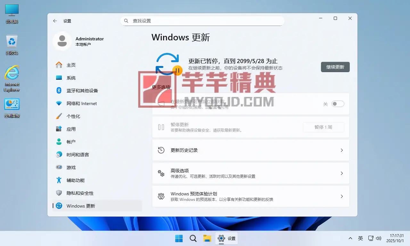Expand Windows Insider Program chevron
Viewport: 410px width, 246px height.
tap(342, 196)
